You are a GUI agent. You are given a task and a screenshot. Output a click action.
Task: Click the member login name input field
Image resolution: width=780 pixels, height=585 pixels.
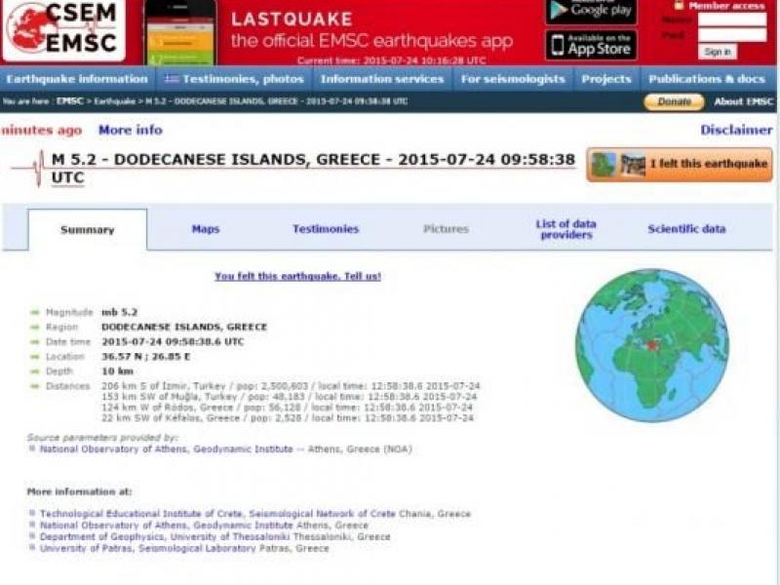(x=731, y=19)
